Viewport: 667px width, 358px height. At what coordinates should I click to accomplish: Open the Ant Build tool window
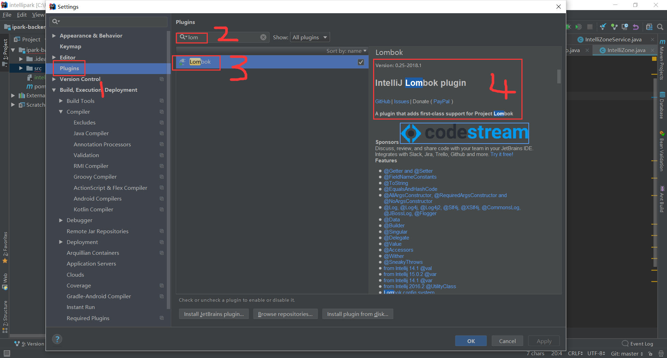pos(662,199)
